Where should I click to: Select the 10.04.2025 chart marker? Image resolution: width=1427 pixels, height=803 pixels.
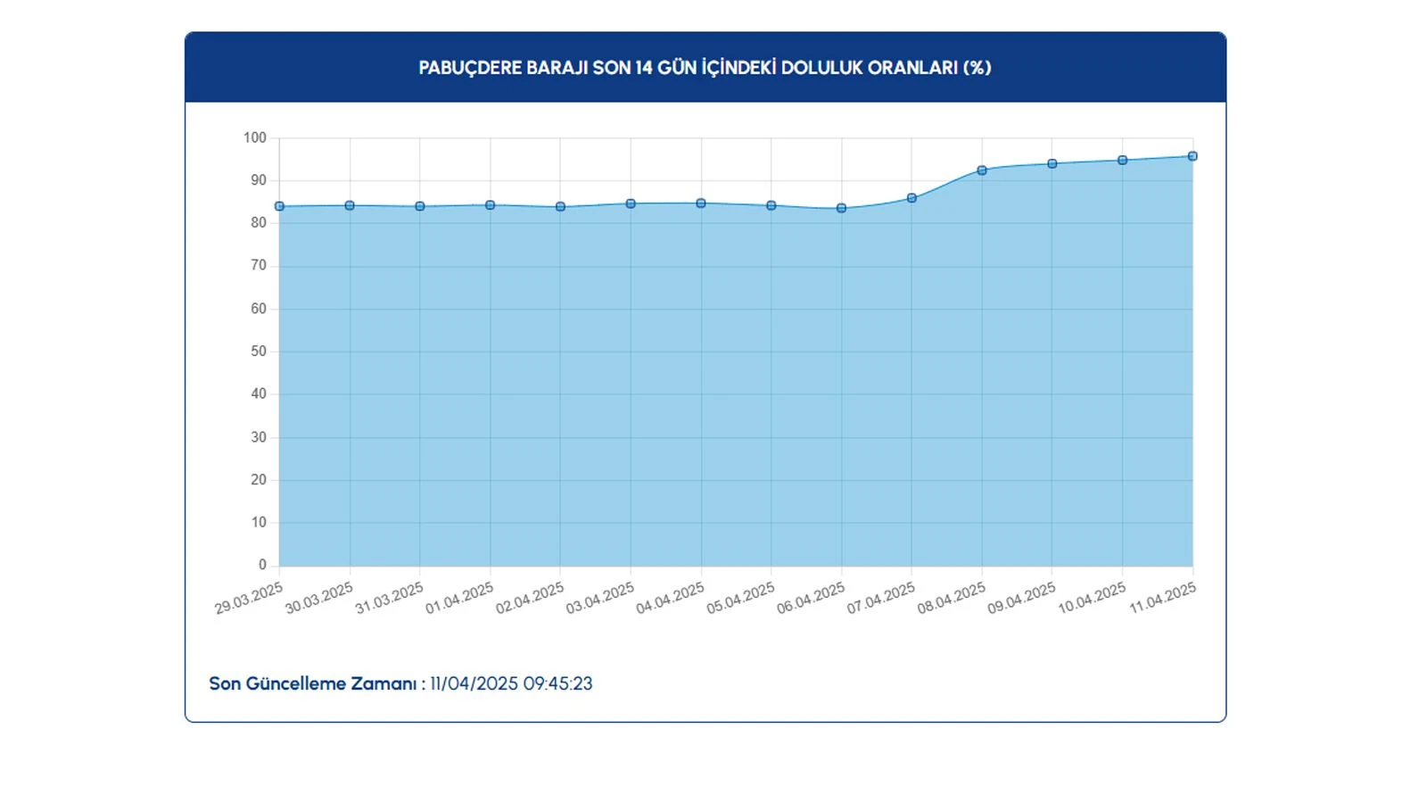(x=1123, y=161)
